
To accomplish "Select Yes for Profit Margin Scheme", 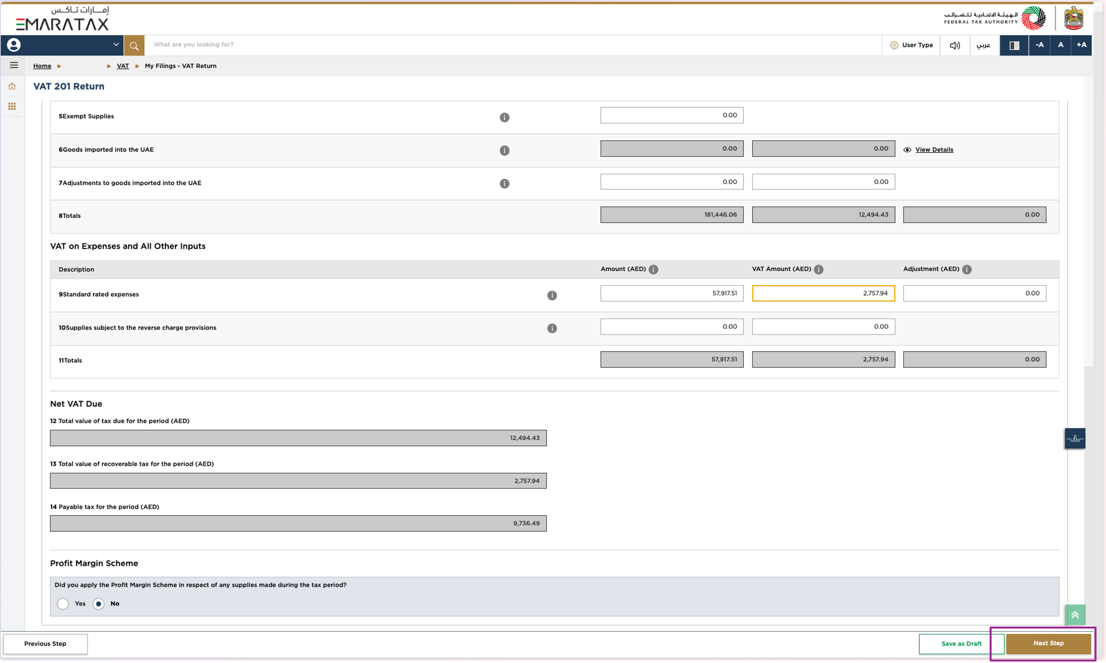I will coord(63,604).
